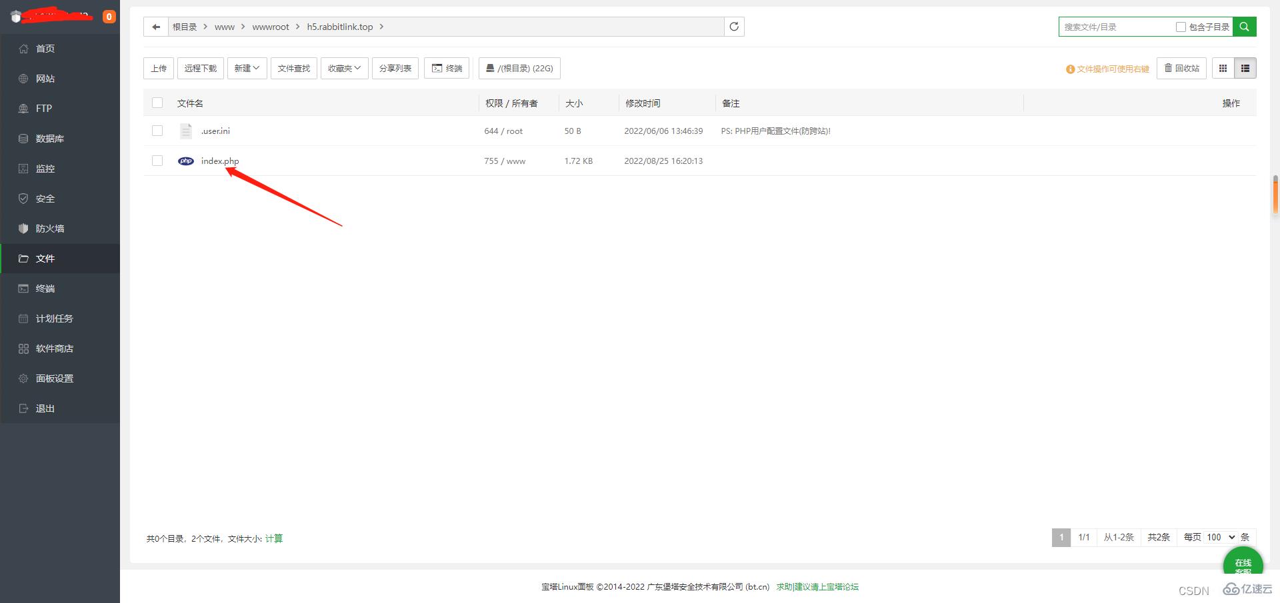This screenshot has height=603, width=1280.
Task: Open the index.php file name
Action: 220,161
